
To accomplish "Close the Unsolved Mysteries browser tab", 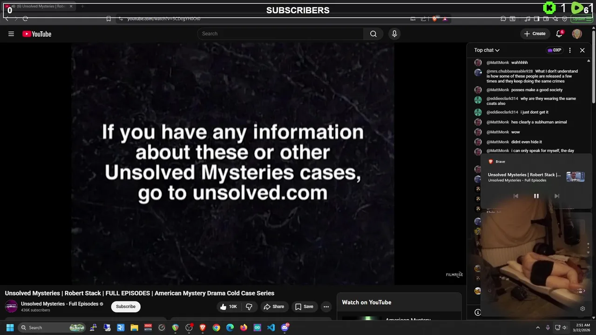I will [71, 7].
